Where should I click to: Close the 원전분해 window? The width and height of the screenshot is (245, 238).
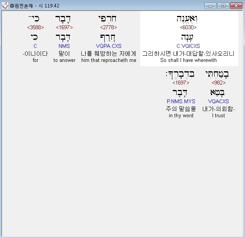point(236,6)
